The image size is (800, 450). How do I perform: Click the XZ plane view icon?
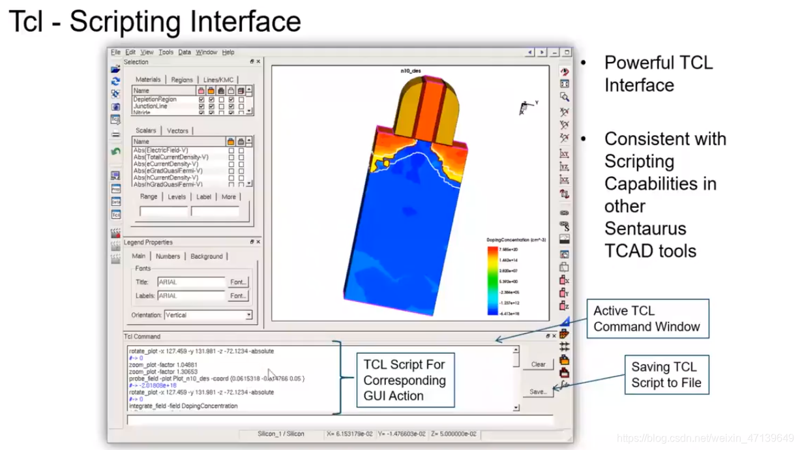565,179
